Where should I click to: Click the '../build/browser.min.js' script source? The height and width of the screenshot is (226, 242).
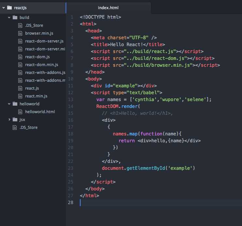[159, 65]
